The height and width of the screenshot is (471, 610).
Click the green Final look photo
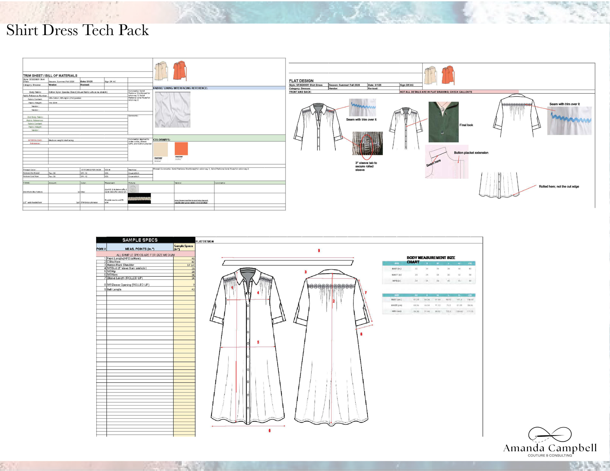443,122
